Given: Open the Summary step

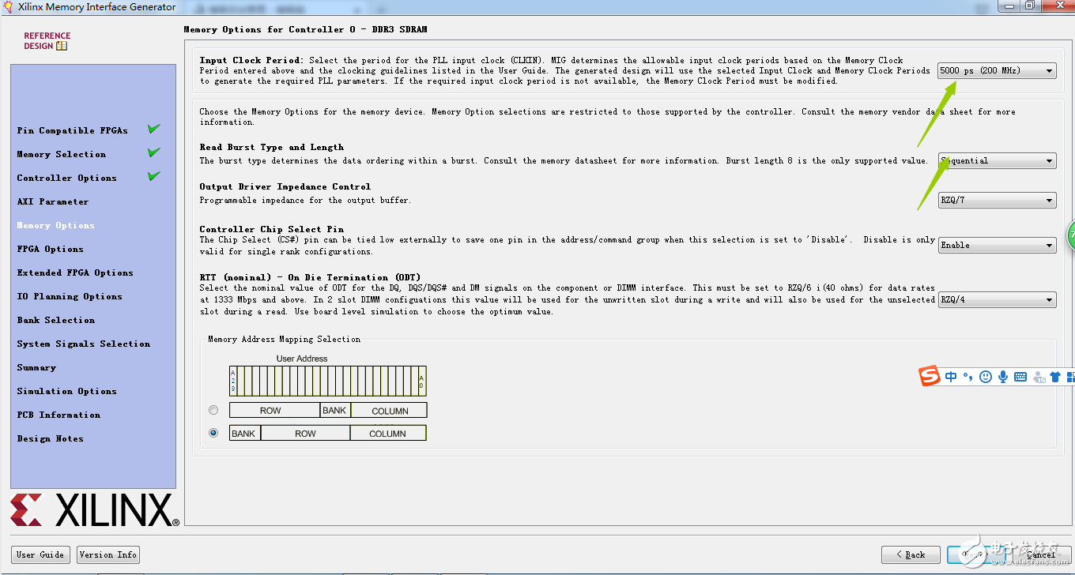Looking at the screenshot, I should 36,367.
